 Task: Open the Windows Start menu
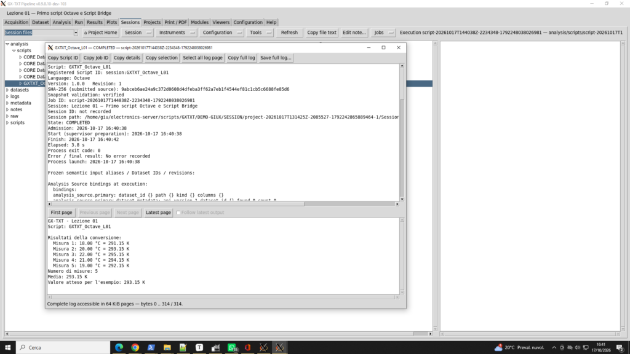point(7,348)
